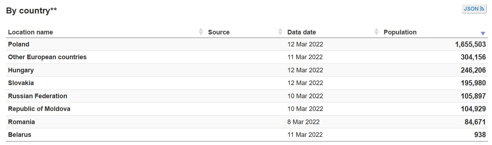
Task: Select the Hungary location name
Action: coord(21,70)
